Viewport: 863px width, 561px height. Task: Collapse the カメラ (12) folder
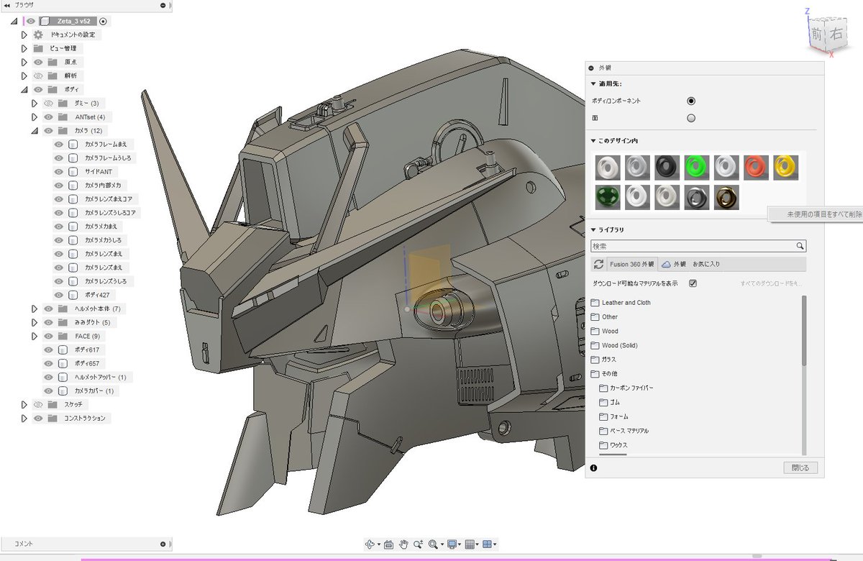[x=34, y=131]
